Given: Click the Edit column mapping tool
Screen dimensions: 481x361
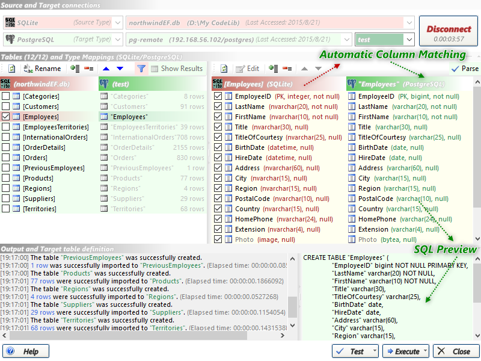Looking at the screenshot, I should [248, 69].
